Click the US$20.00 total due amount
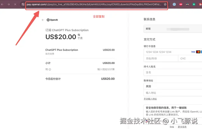 pyautogui.click(x=108, y=79)
